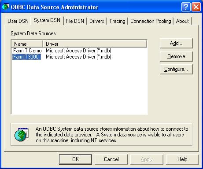Go to the Drivers tab
The width and height of the screenshot is (203, 169).
(x=97, y=21)
